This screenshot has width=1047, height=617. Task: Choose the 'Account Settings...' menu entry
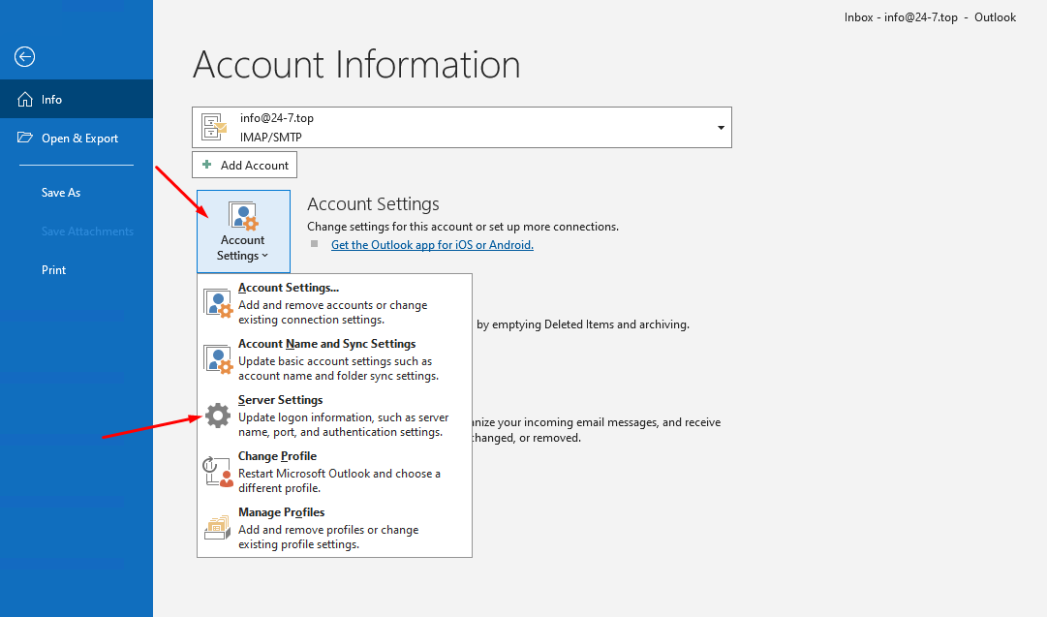[289, 288]
